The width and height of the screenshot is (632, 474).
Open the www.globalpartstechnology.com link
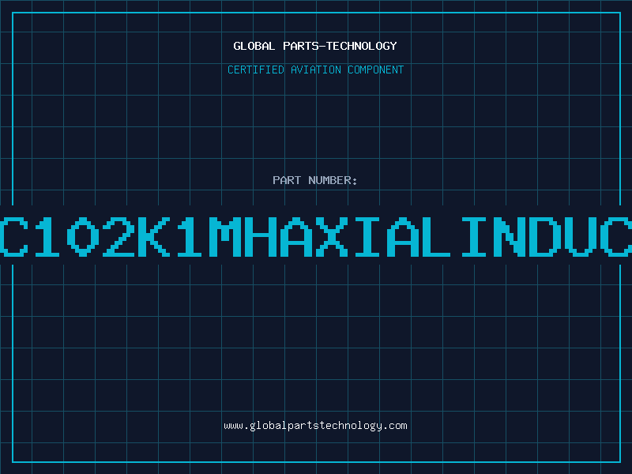(x=315, y=426)
